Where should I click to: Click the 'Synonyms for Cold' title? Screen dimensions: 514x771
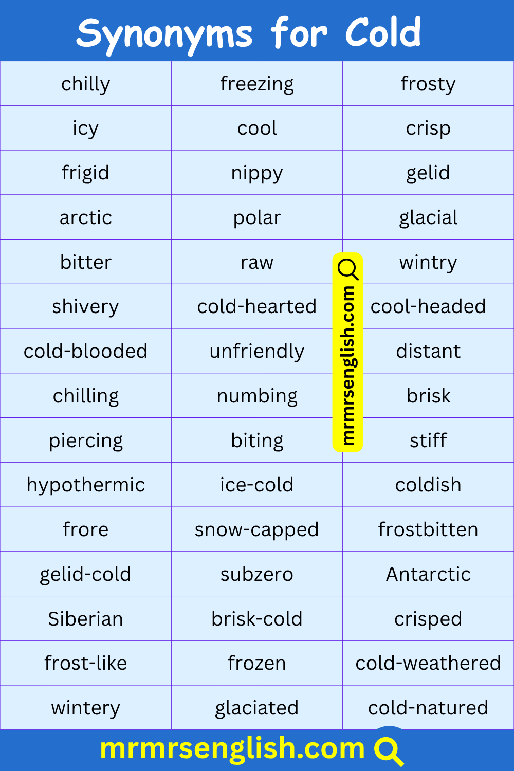coord(249,32)
